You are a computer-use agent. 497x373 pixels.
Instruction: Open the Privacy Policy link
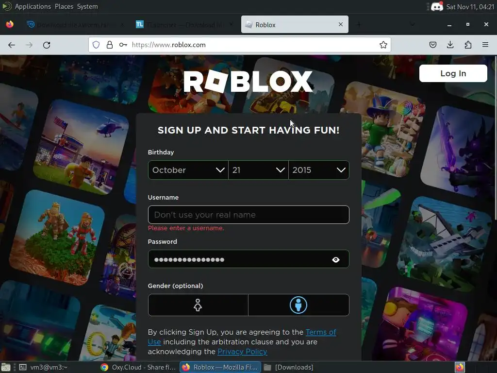click(x=242, y=352)
